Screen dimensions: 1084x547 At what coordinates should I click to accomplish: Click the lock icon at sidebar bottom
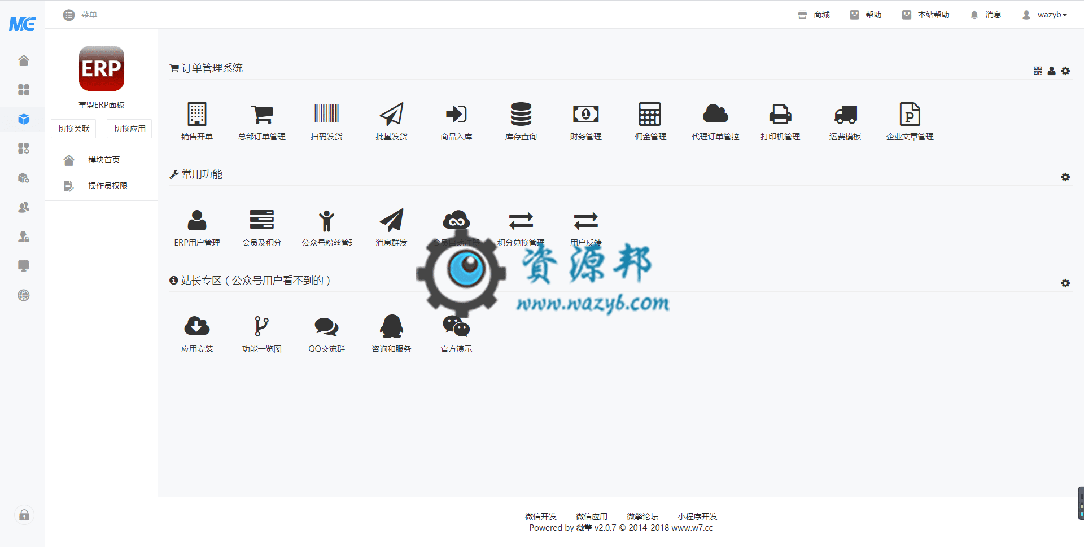point(24,515)
